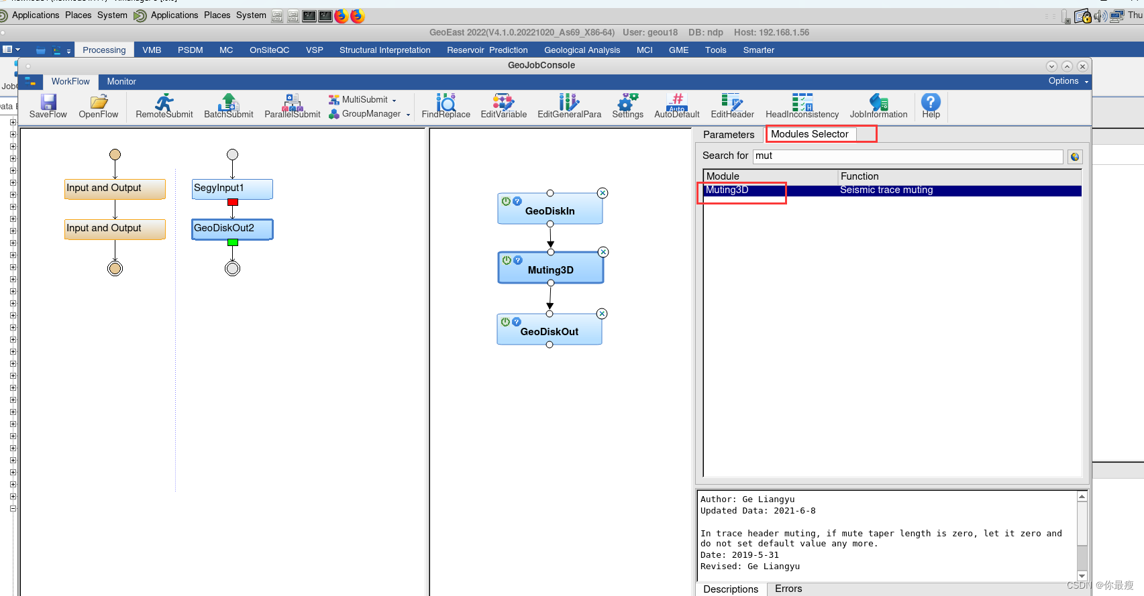Screen dimensions: 1144x596
Task: Click the RemoteSubmit running man icon
Action: coord(164,102)
